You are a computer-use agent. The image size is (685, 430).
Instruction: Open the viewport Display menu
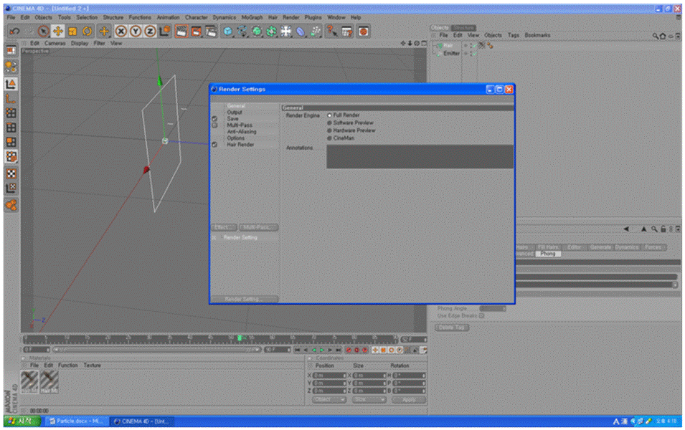(x=80, y=43)
